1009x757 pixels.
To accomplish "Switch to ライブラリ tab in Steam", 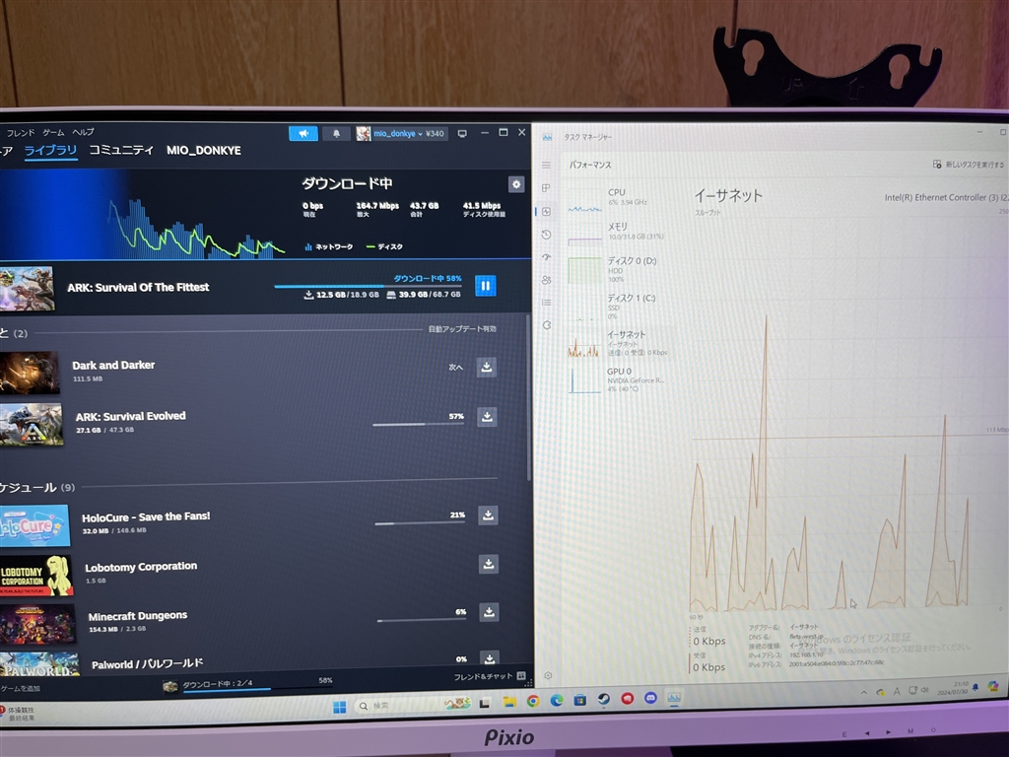I will tap(50, 151).
